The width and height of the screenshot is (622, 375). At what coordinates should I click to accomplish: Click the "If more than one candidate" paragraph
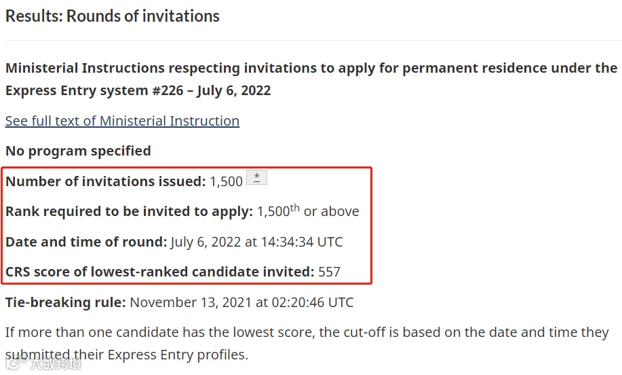click(x=307, y=343)
